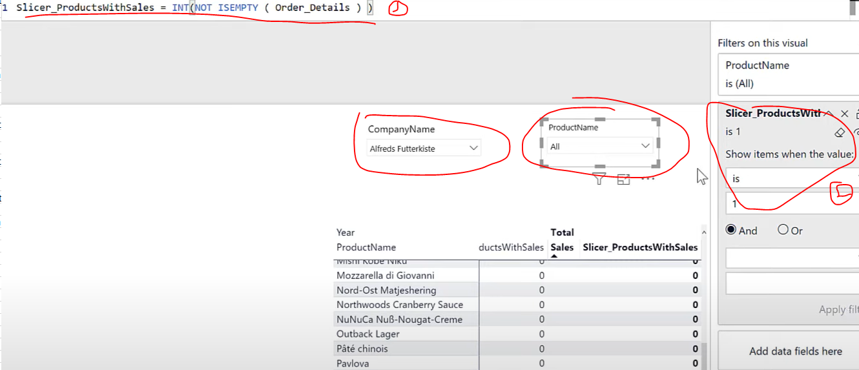Screen dimensions: 859x370
Task: Click the ProductName column header in table
Action: (x=366, y=247)
